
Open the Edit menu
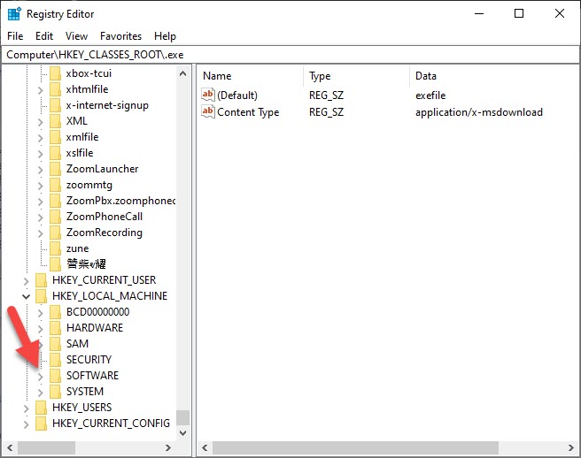(44, 36)
